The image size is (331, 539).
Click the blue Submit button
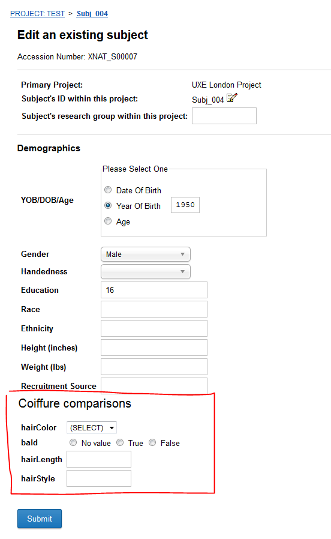click(40, 519)
